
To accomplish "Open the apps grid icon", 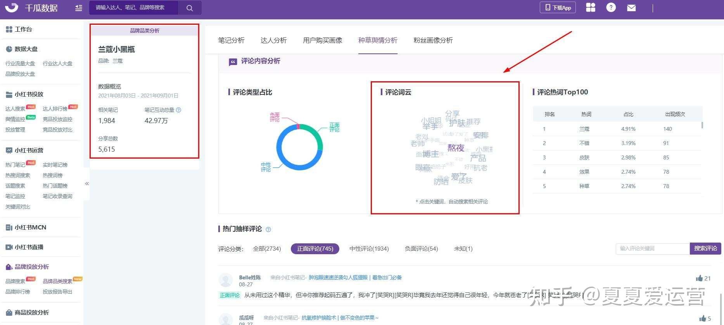I will point(591,7).
